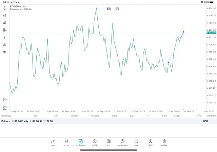Open the ข่าว (News) tab
This screenshot has width=217, height=152.
[x=108, y=142]
